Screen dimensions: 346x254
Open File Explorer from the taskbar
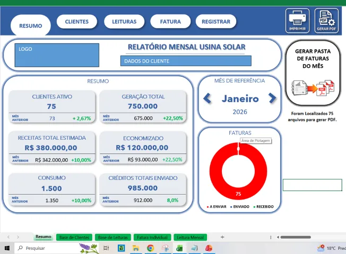click(x=136, y=248)
